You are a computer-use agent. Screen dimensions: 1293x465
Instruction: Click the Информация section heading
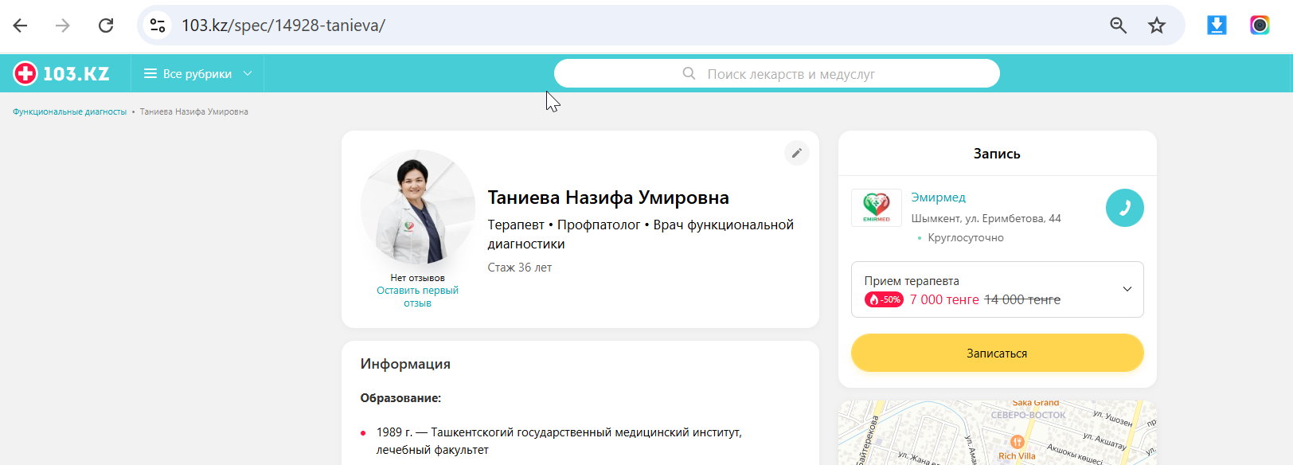click(405, 364)
